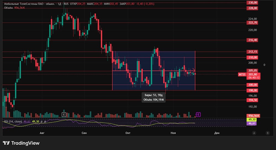This screenshot has width=276, height=150.
Task: Click the МИН 202,45 low value
Action: (111, 4)
